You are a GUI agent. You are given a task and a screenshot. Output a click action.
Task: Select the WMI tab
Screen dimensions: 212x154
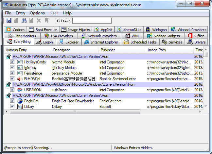pyautogui.click(x=132, y=36)
